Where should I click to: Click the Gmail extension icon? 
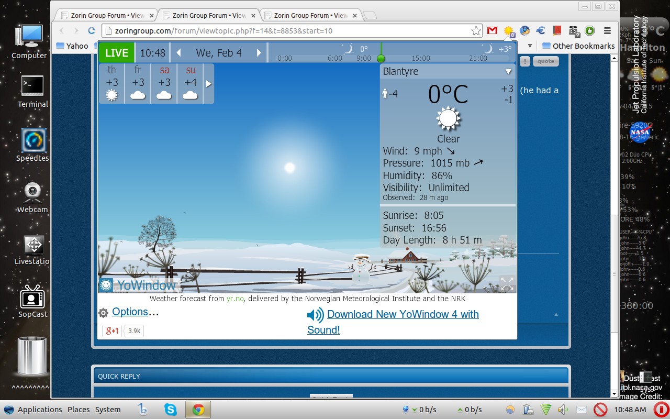[x=492, y=31]
